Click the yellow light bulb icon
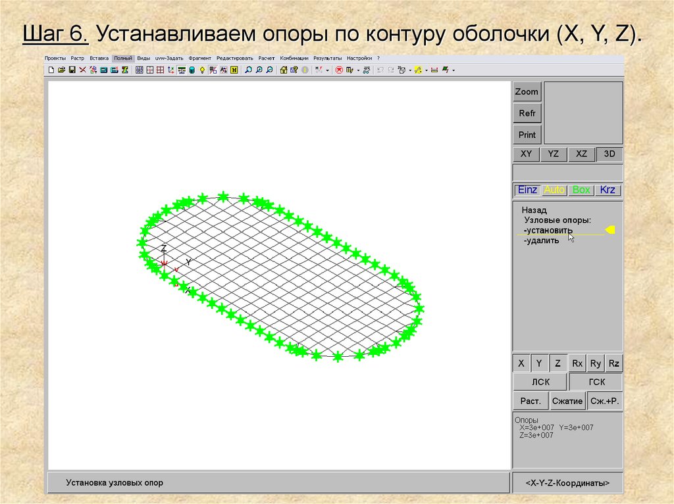 pyautogui.click(x=203, y=70)
